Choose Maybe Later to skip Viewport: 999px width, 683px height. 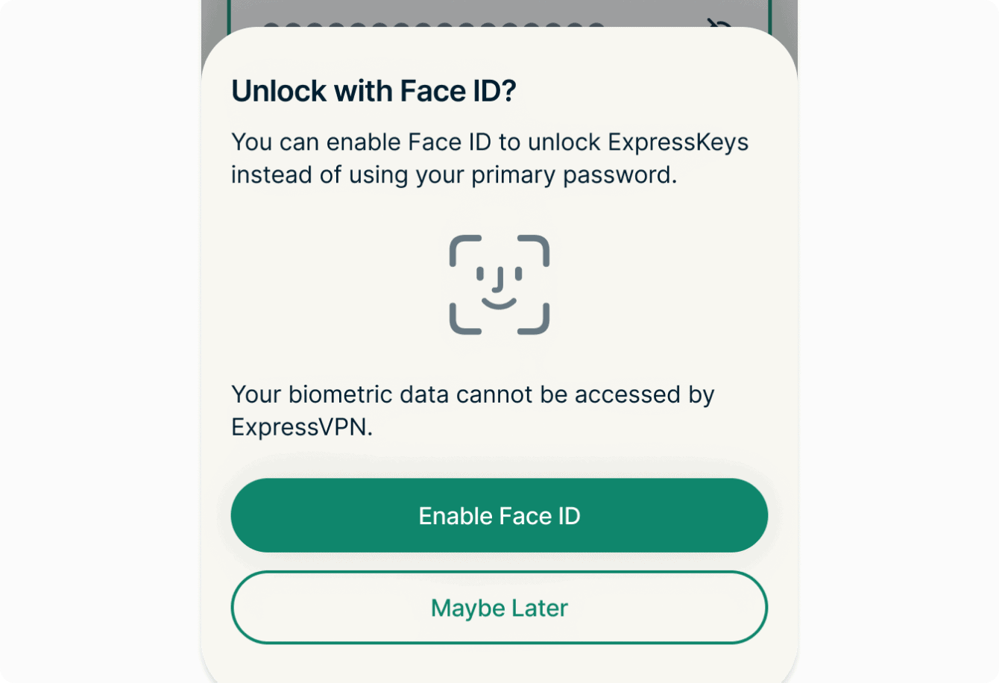(499, 608)
